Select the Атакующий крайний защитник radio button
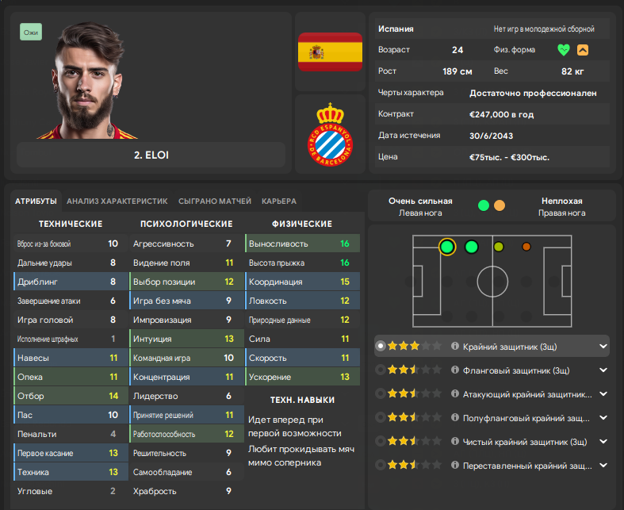 pos(381,393)
